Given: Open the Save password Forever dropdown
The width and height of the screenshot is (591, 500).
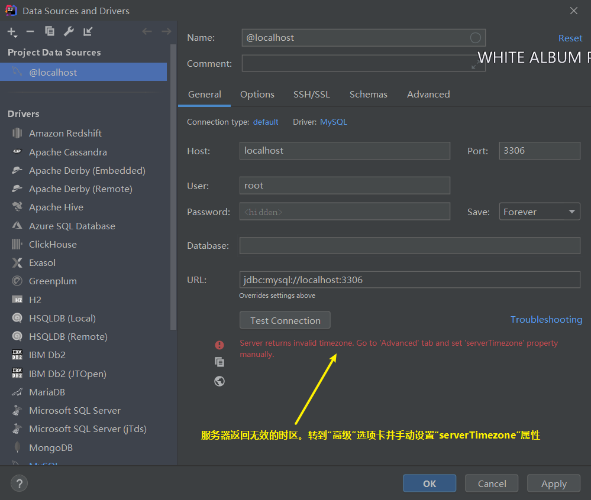Looking at the screenshot, I should pyautogui.click(x=540, y=212).
